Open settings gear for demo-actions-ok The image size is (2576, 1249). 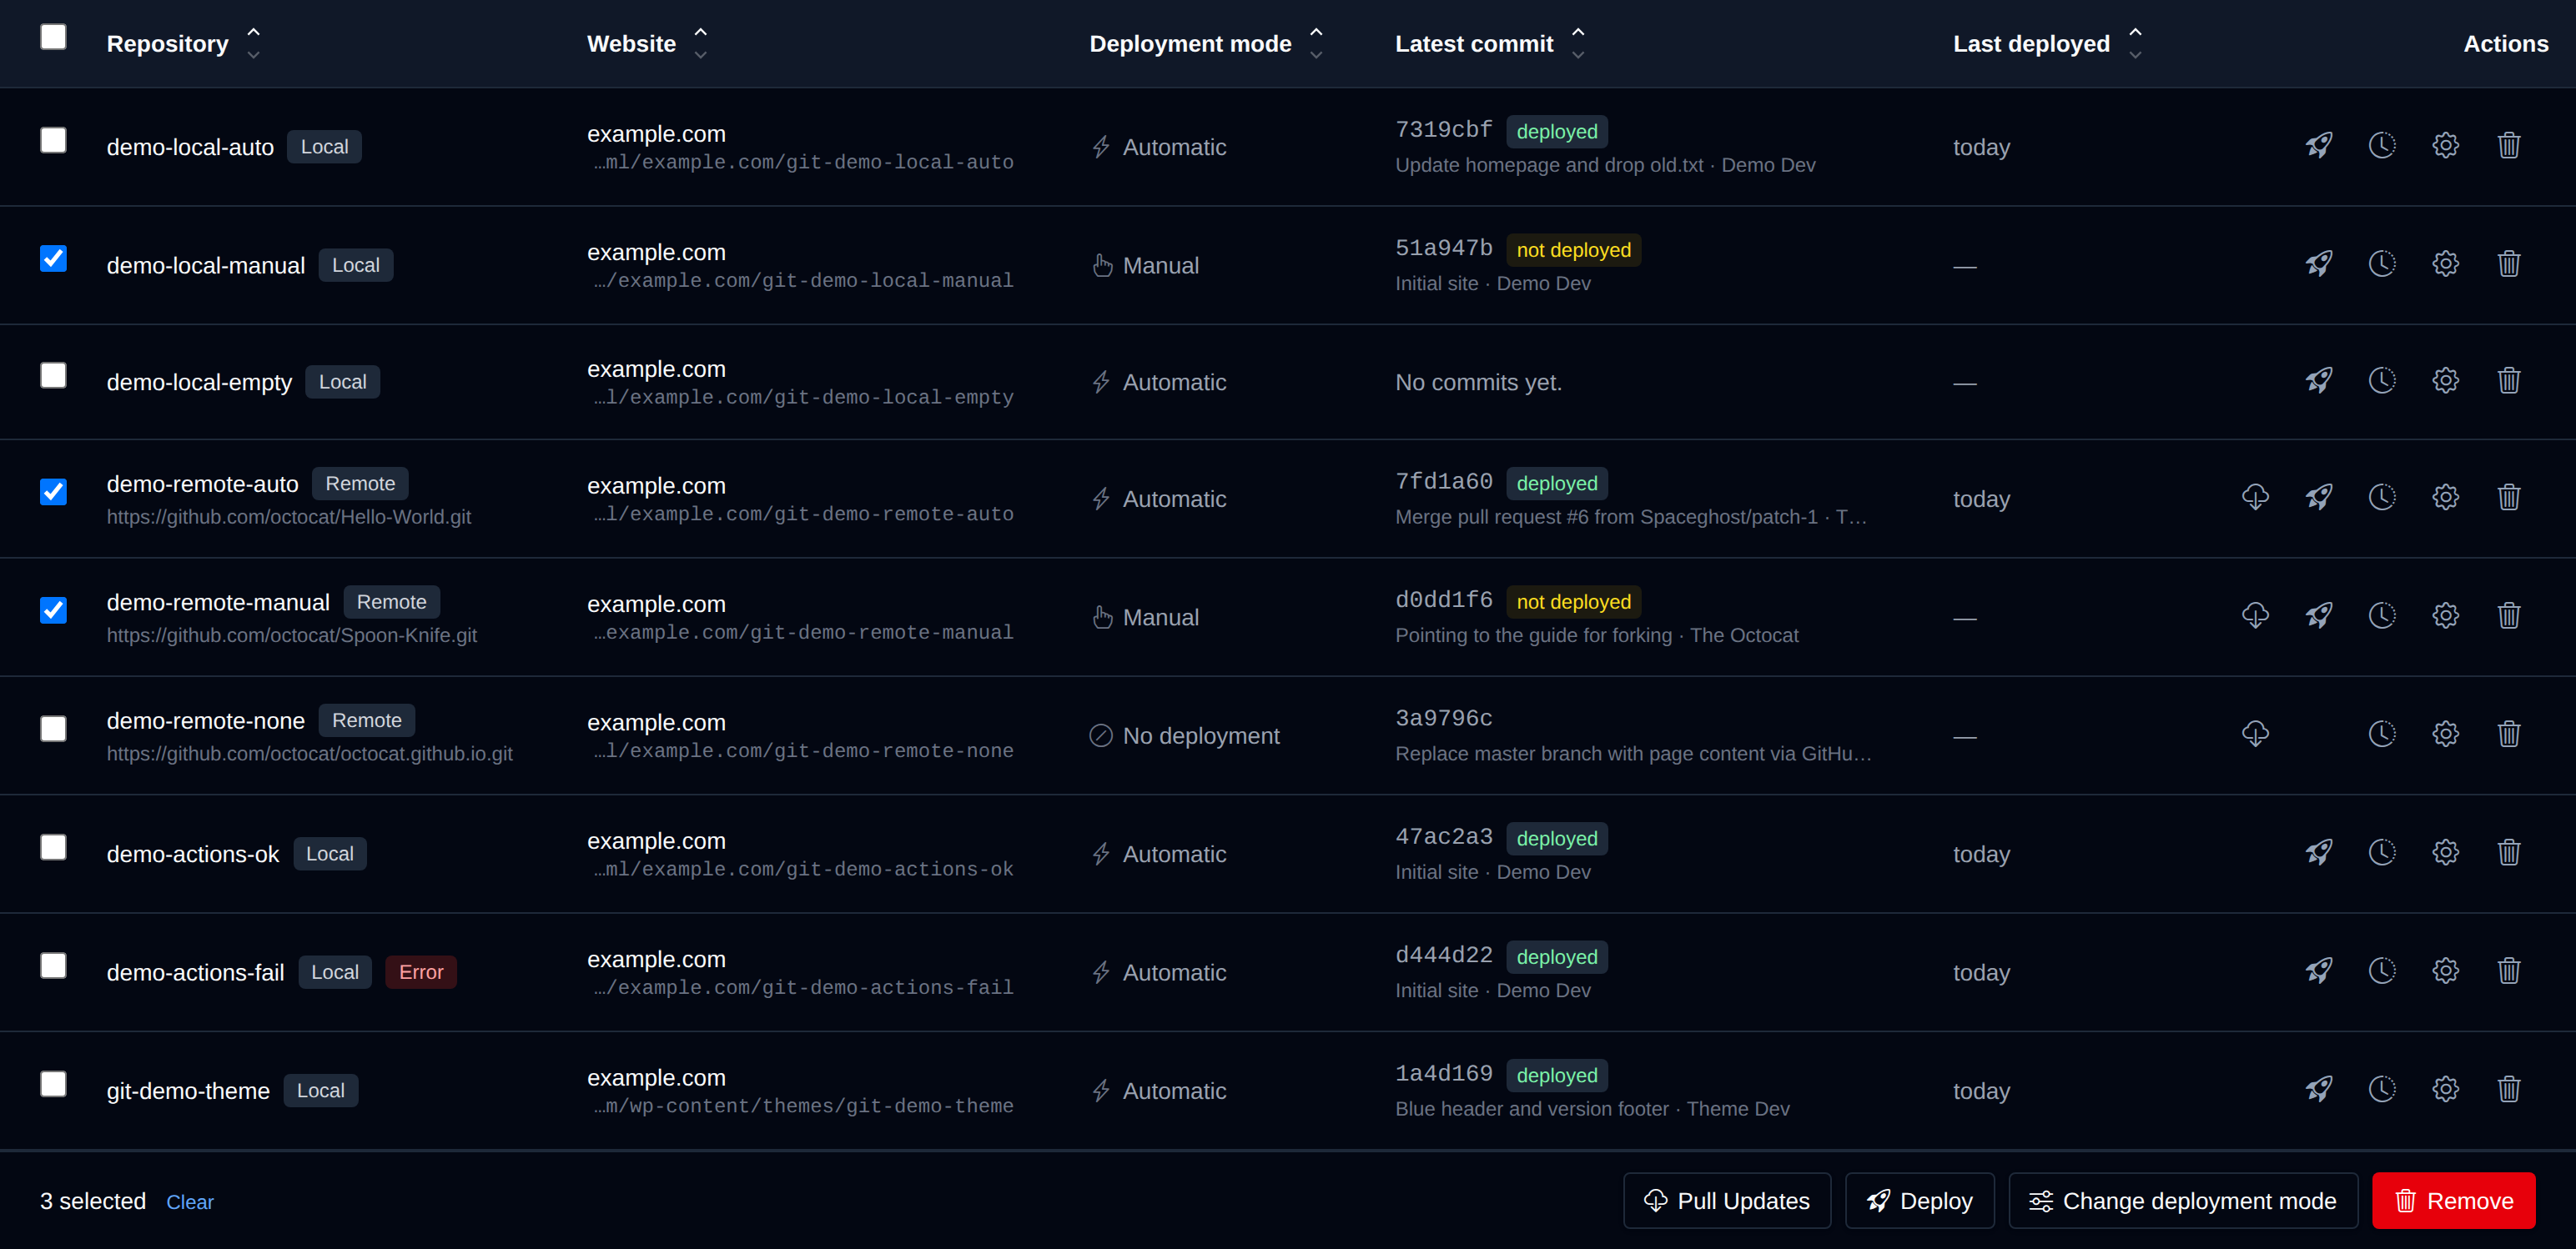tap(2445, 852)
